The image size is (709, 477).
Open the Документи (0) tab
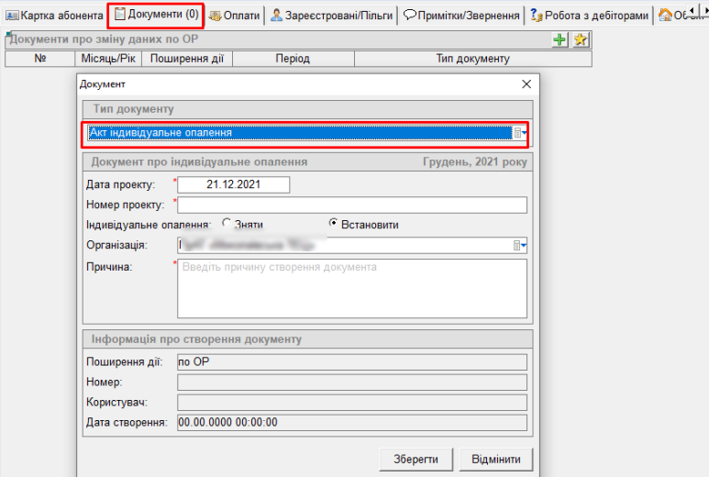(x=155, y=15)
